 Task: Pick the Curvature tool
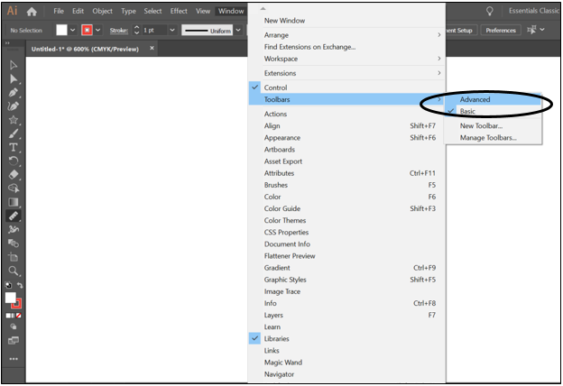14,106
